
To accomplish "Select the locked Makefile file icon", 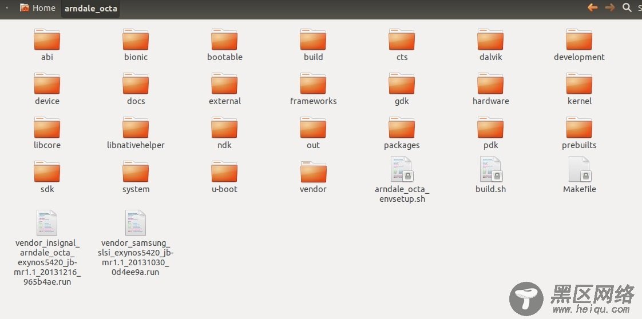I will tap(580, 169).
